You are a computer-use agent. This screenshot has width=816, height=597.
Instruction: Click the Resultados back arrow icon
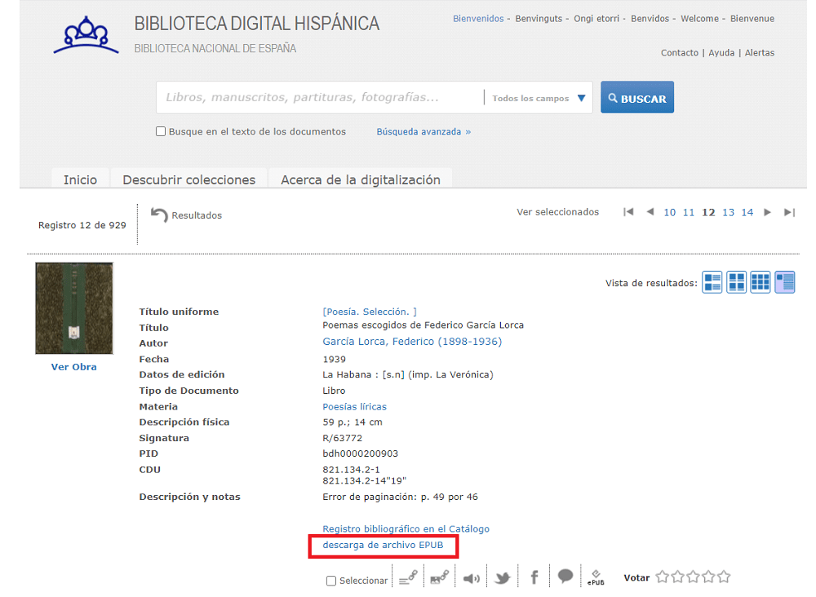click(x=159, y=214)
